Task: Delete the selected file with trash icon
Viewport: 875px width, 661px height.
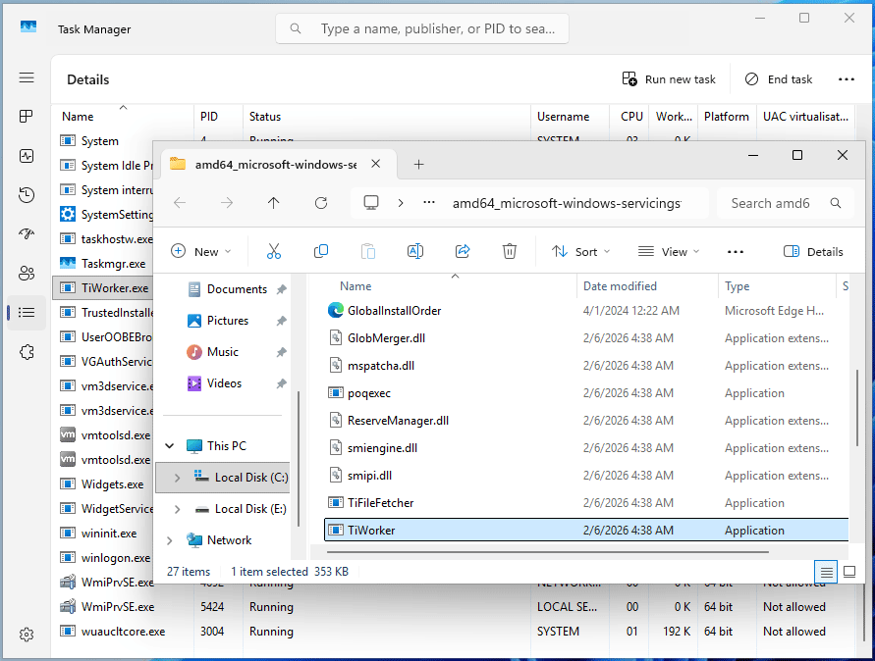Action: (x=510, y=251)
